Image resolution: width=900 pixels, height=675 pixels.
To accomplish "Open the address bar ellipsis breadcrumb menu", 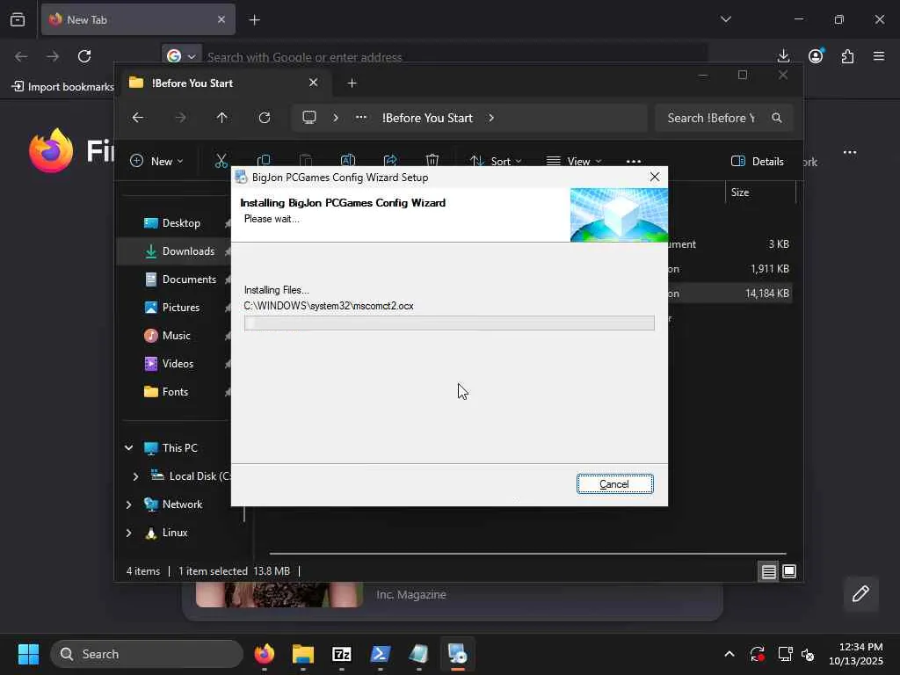I will tap(361, 118).
